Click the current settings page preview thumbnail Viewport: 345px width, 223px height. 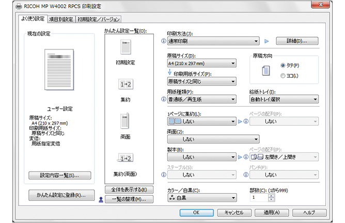point(60,71)
